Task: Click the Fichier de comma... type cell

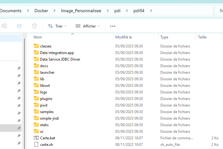Action: (177, 138)
